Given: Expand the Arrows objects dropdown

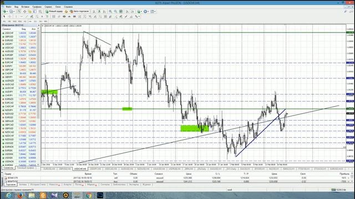Looking at the screenshot, I should [139, 17].
